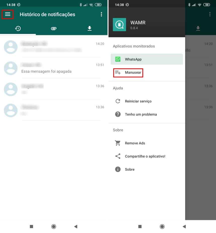Open the hamburger menu in Histórico de notificações
The width and height of the screenshot is (216, 233).
click(x=8, y=14)
